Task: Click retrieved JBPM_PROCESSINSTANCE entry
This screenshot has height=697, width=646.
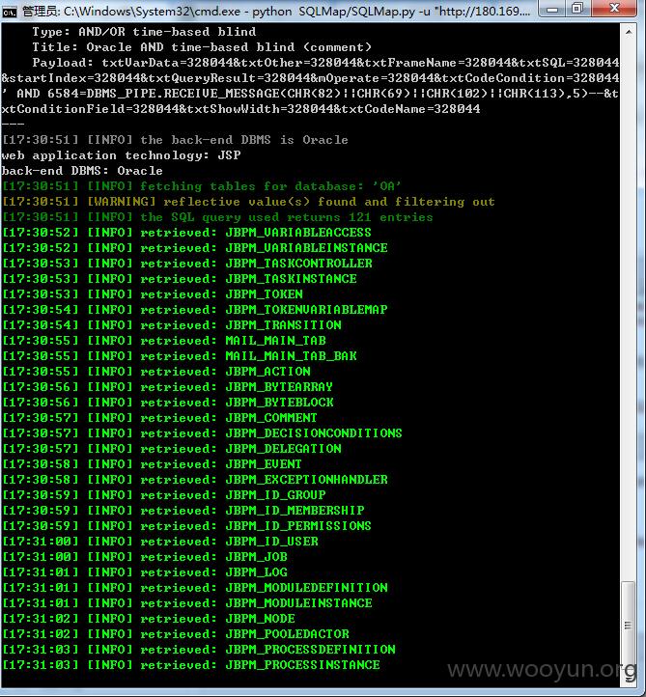Action: (191, 665)
